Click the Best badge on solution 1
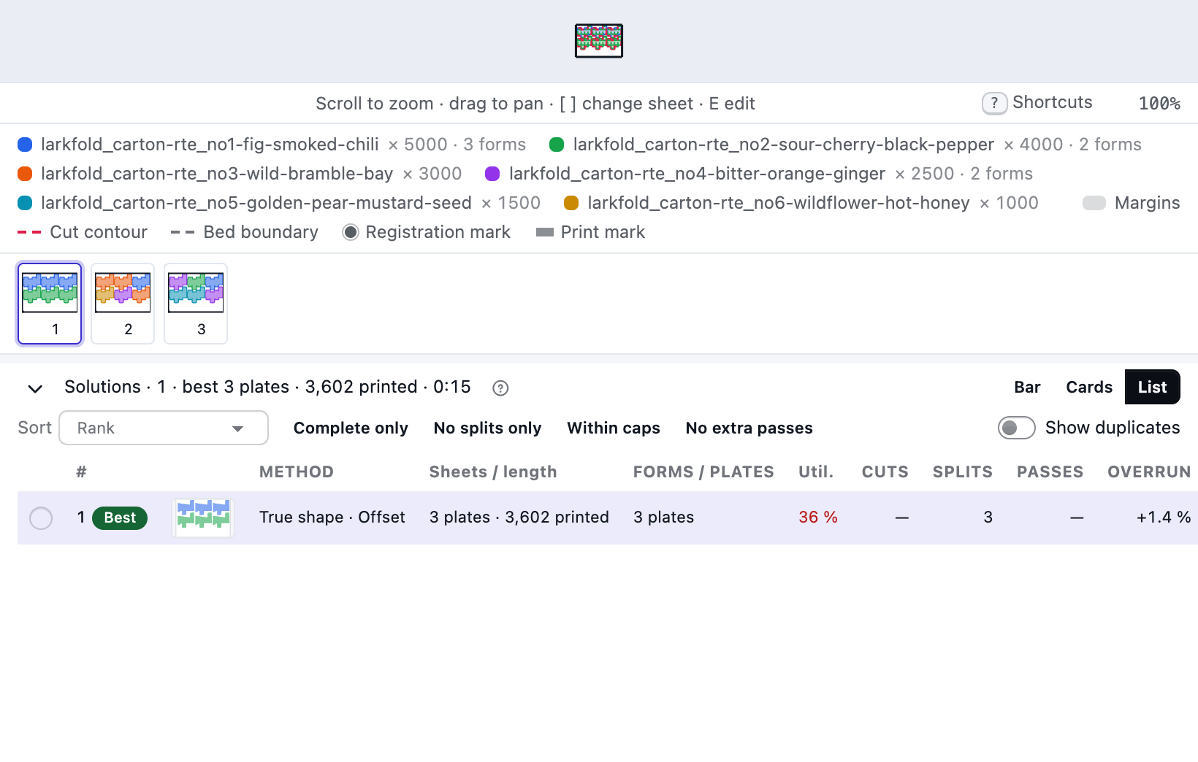Viewport: 1198px width, 762px height. pyautogui.click(x=120, y=518)
